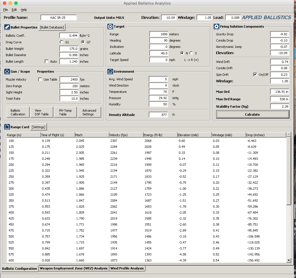Select the N latitude hemisphere
The image size is (296, 278).
coord(182,53)
